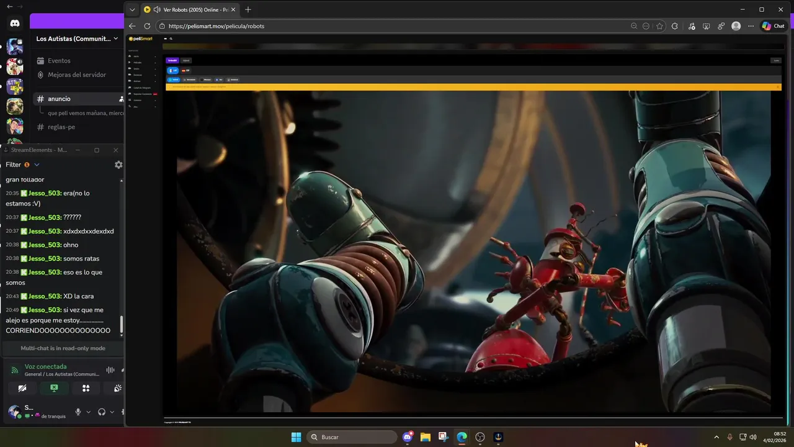Open Edge tab actions dropdown
Screen dimensions: 794x447
132,9
